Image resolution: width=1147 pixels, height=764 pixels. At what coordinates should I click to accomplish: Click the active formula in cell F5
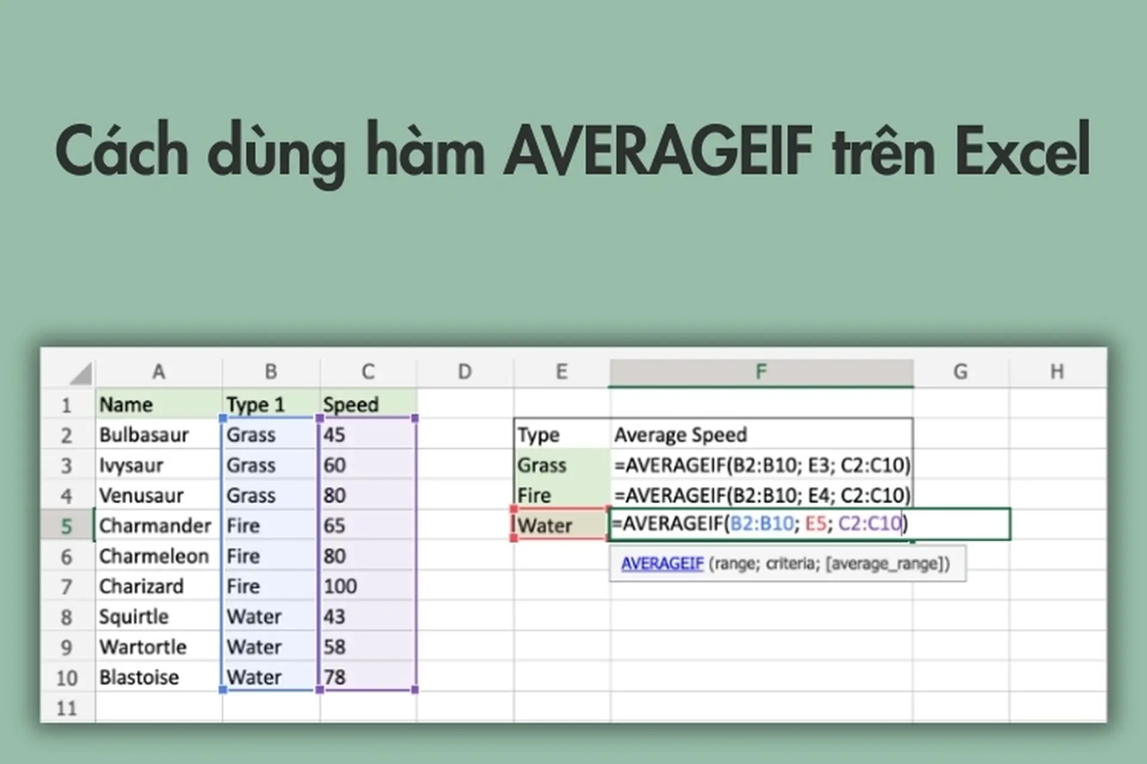tap(759, 523)
